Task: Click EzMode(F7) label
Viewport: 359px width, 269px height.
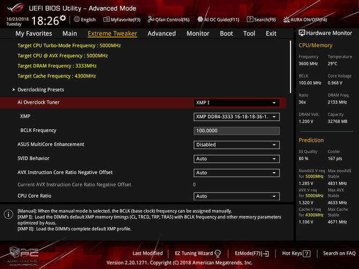Action: (248, 253)
